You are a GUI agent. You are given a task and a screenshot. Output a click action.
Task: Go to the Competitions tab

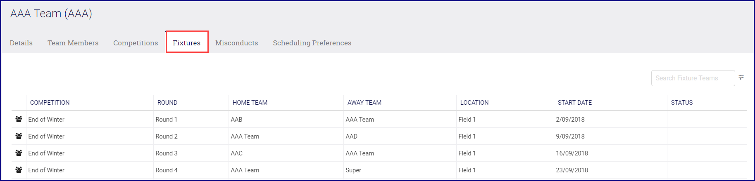(x=136, y=43)
